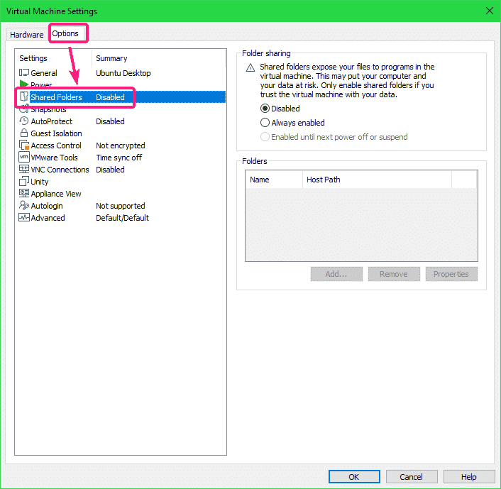Click the 'Default/Default' summary text
The image size is (501, 489).
pyautogui.click(x=122, y=218)
